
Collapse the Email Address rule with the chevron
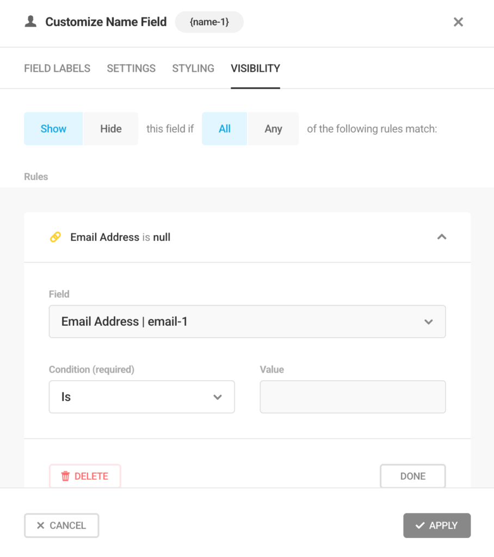(442, 237)
